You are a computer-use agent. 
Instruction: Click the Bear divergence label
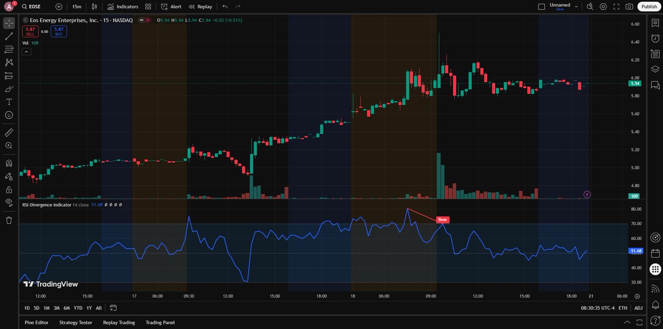click(x=443, y=220)
